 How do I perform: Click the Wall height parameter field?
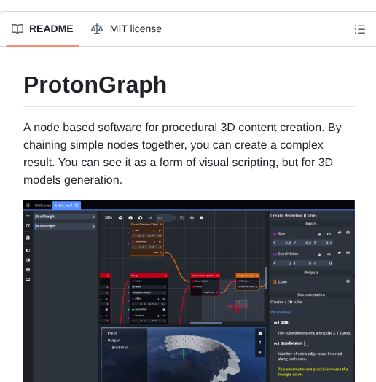click(65, 217)
